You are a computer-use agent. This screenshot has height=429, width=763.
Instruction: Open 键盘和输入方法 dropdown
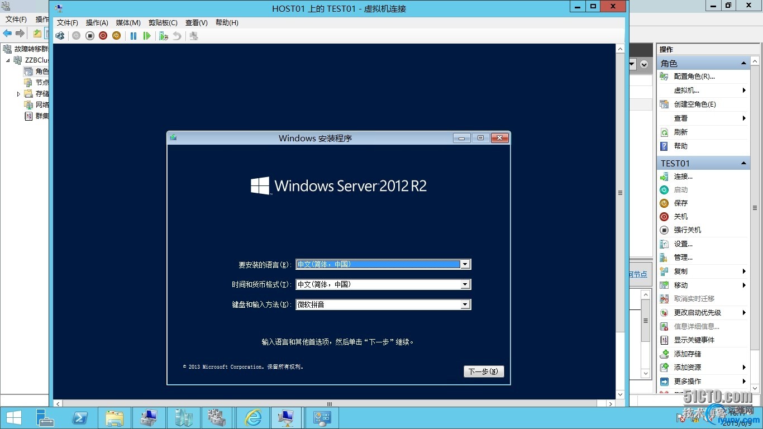pos(465,304)
